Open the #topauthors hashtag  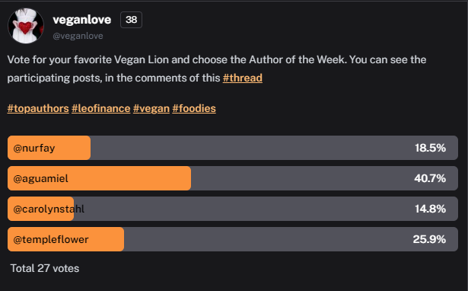(38, 108)
